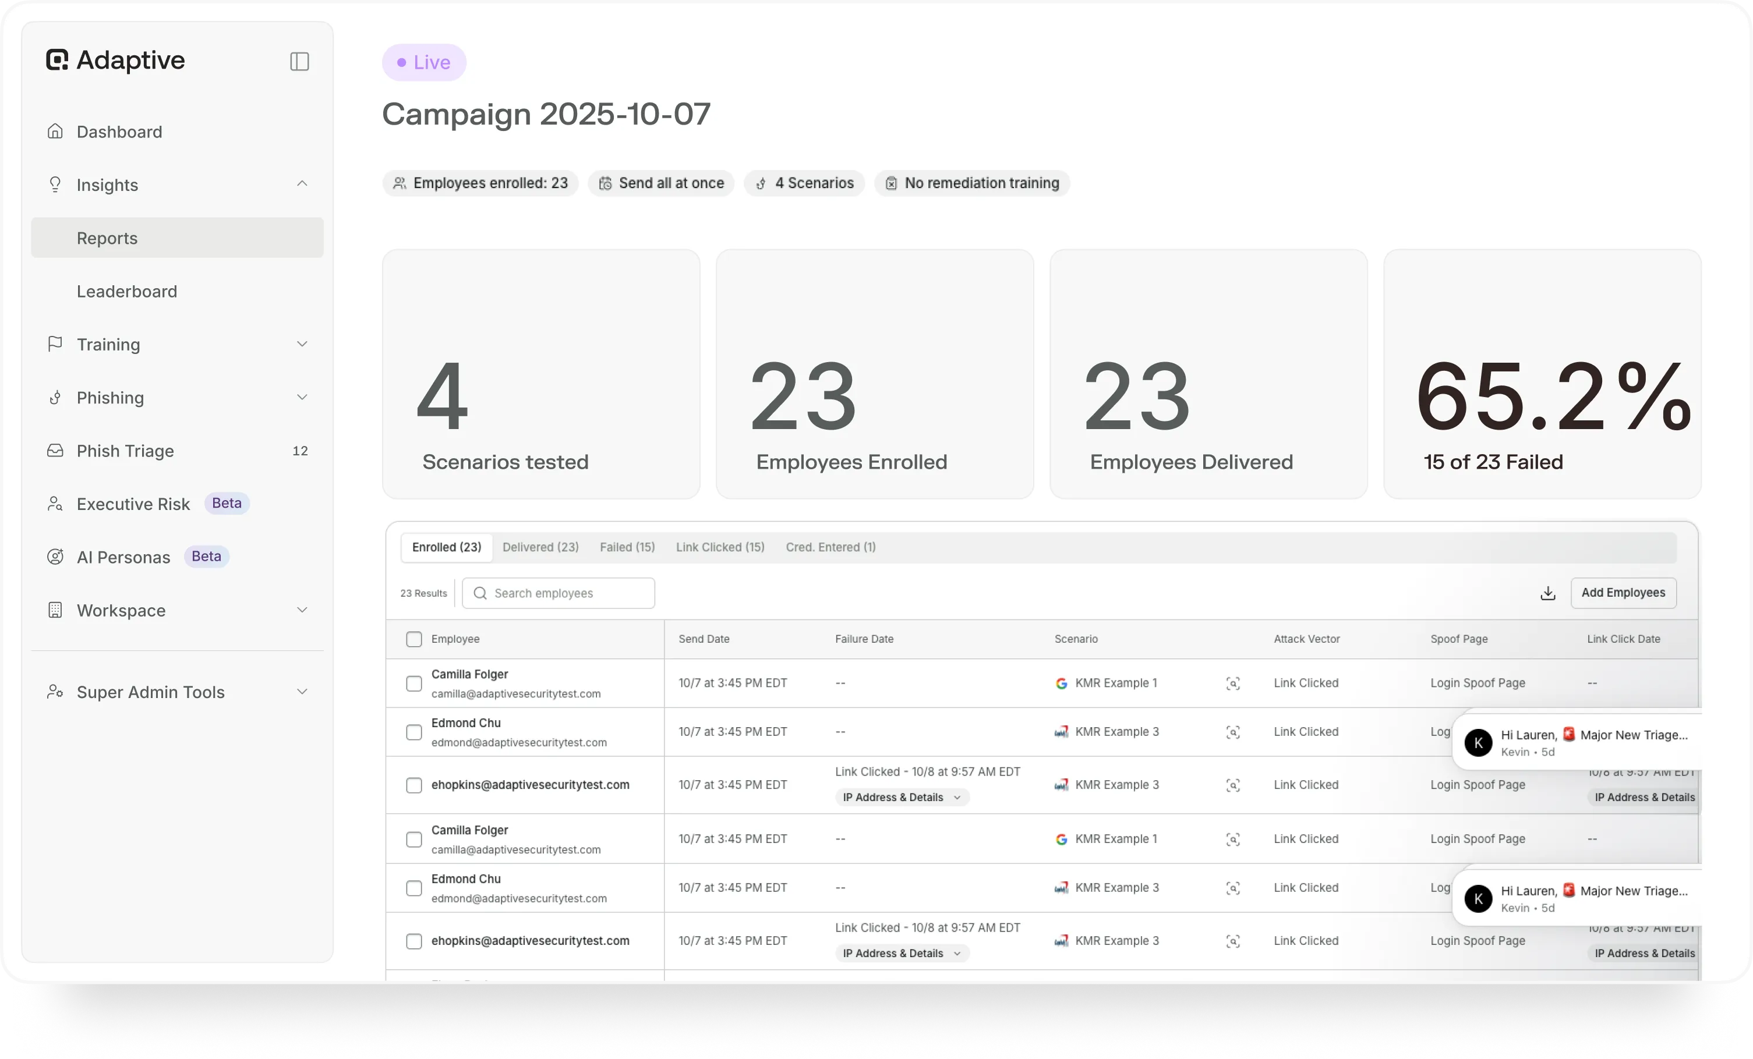Collapse the Insights section chevron
Screen dimensions: 1753x1059
tap(302, 184)
